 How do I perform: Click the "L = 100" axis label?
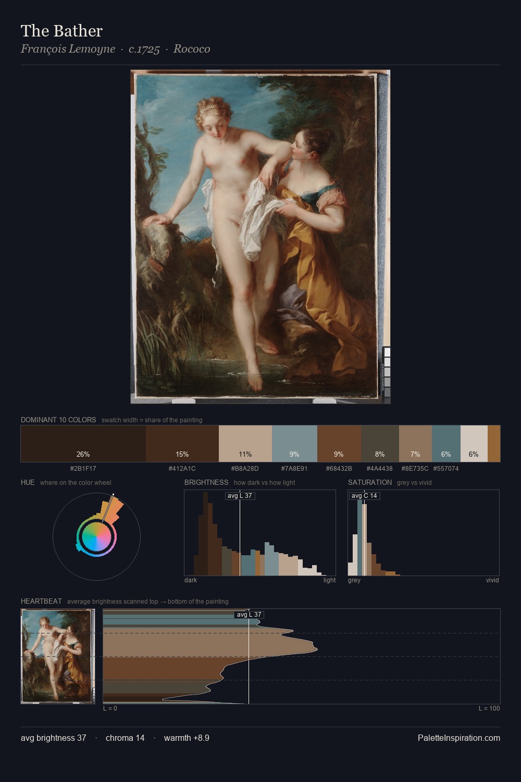click(489, 708)
